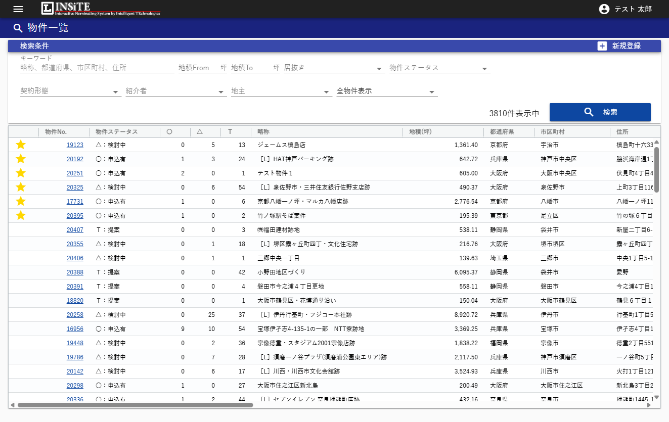Click the star icon for テスト物件1

coord(20,173)
